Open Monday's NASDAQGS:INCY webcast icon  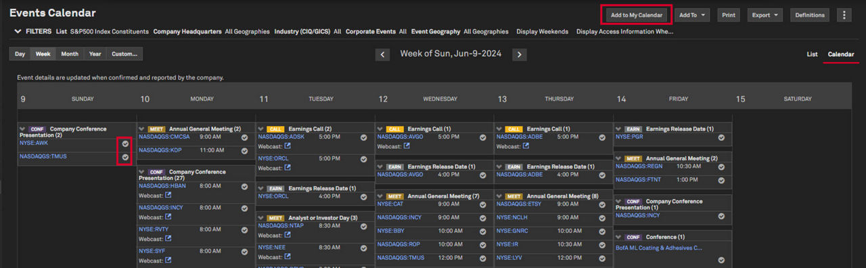click(168, 217)
